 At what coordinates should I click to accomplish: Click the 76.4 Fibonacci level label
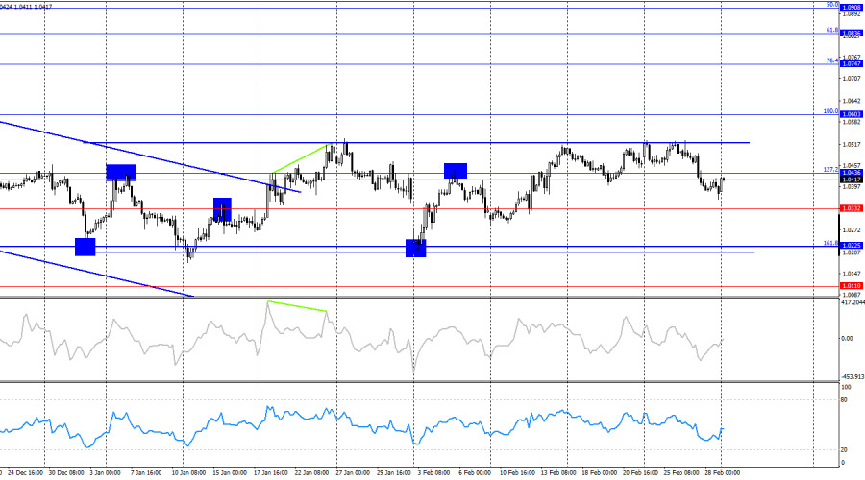pyautogui.click(x=832, y=60)
